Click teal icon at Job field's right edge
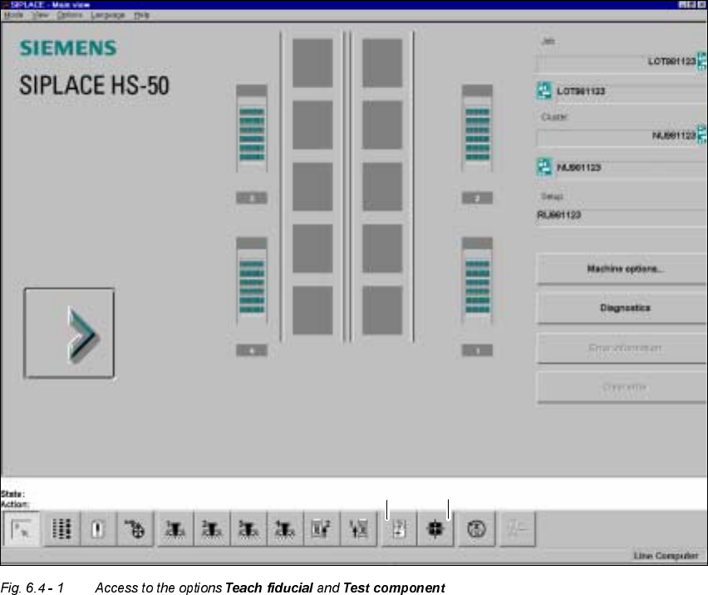The width and height of the screenshot is (708, 595). coord(702,61)
